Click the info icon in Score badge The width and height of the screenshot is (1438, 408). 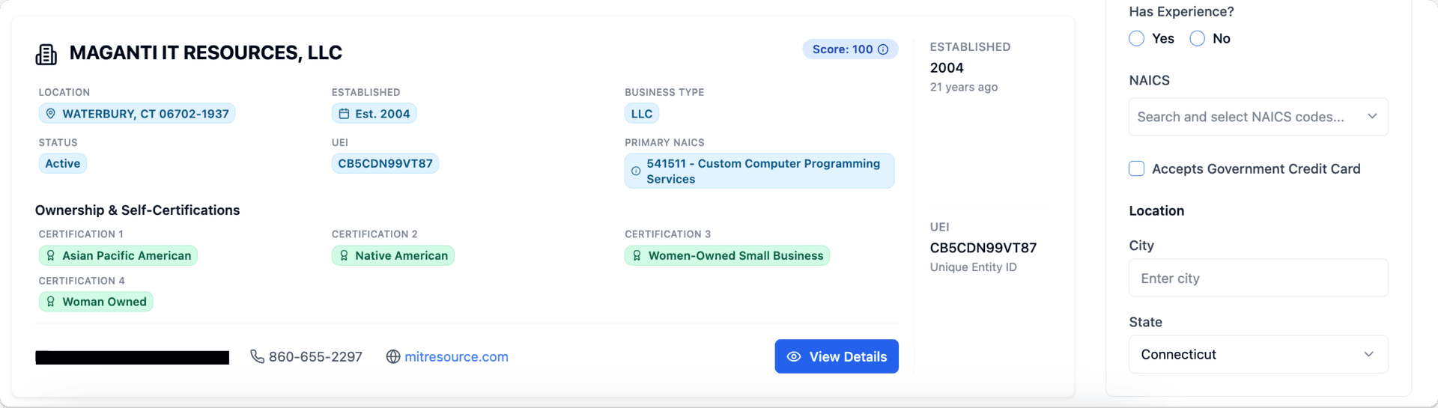[x=883, y=49]
